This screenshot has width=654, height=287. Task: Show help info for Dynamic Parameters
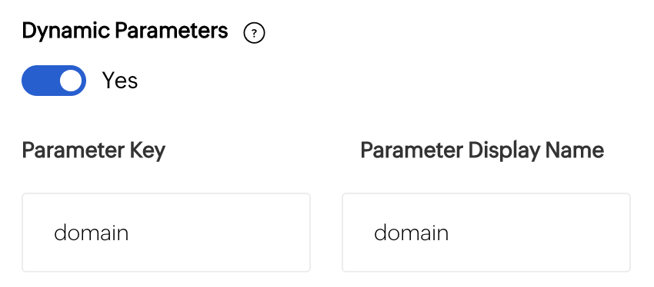pyautogui.click(x=254, y=33)
